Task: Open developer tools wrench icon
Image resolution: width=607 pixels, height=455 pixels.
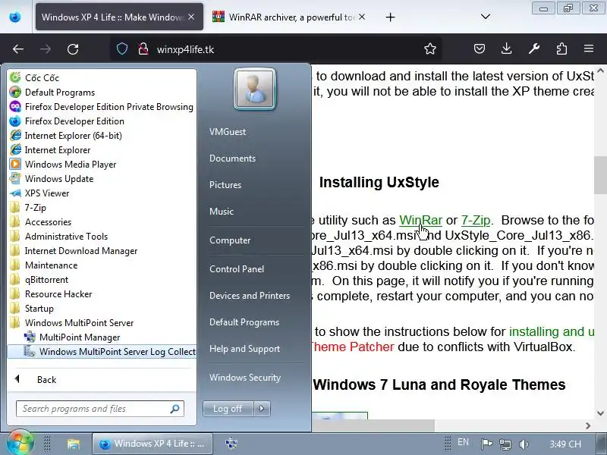Action: [534, 49]
